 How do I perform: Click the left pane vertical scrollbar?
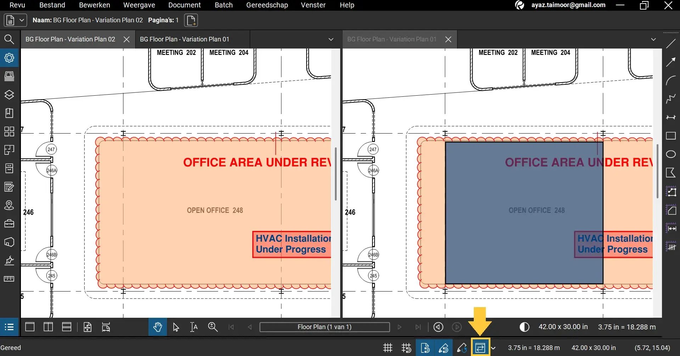click(336, 174)
